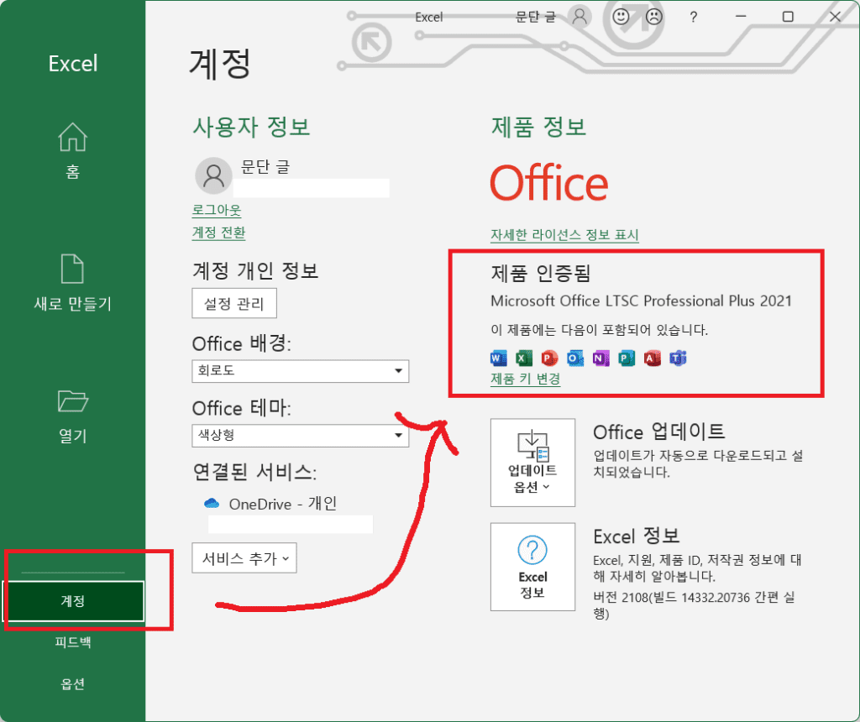Click the Outlook app icon
Viewport: 860px width, 722px height.
pos(574,358)
